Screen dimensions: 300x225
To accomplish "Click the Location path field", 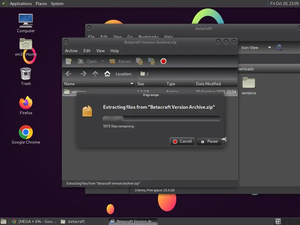I will (187, 74).
